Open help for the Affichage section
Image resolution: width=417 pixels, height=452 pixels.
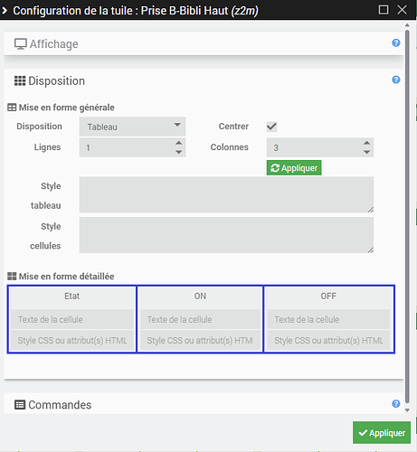point(396,43)
